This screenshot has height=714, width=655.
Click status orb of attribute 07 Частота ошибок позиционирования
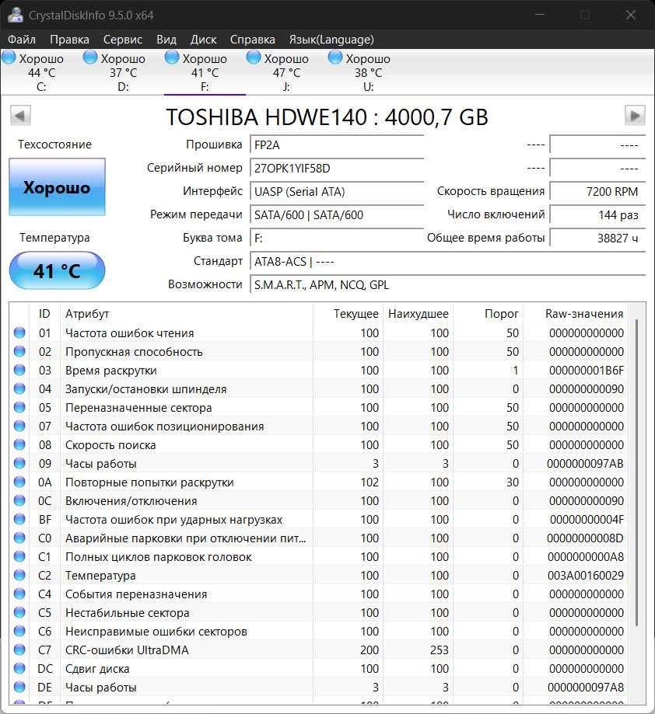tap(19, 426)
